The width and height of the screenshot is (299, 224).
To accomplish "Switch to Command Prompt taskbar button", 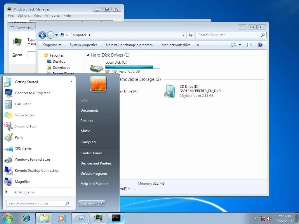I will click(x=116, y=218).
